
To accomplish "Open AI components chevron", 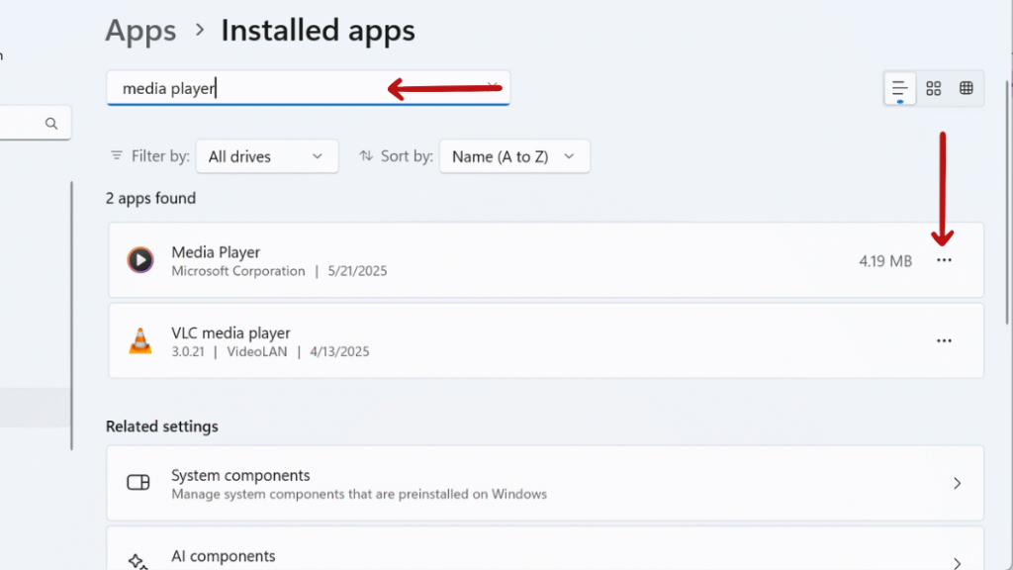I will tap(957, 563).
